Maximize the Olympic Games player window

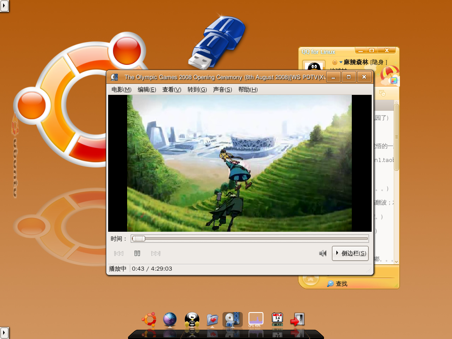coord(349,77)
